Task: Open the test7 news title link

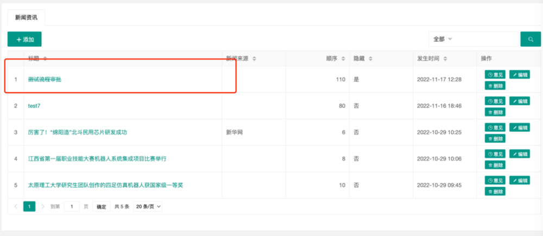Action: pos(34,106)
